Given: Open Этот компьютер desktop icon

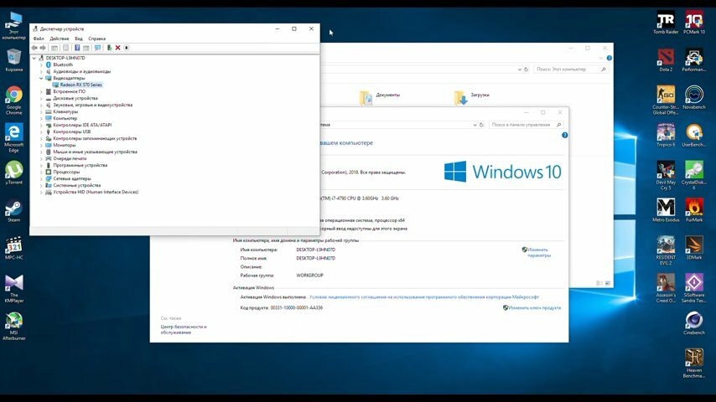Looking at the screenshot, I should tap(13, 26).
